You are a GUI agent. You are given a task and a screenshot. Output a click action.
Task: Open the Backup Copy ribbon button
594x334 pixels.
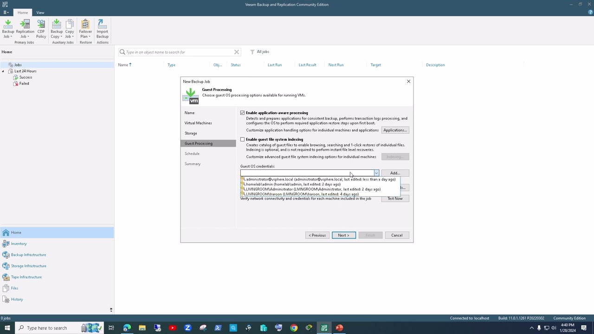click(57, 29)
